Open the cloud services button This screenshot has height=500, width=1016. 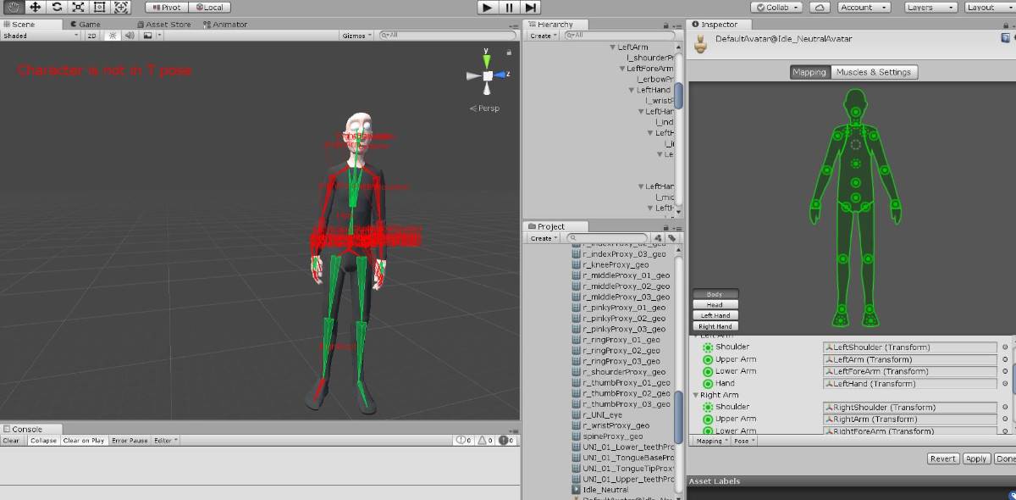click(820, 7)
